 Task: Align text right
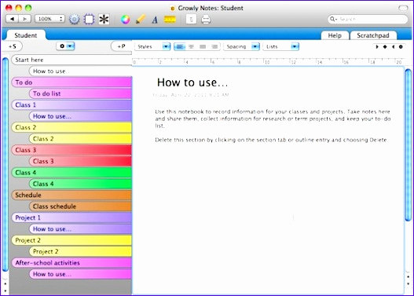pyautogui.click(x=214, y=46)
